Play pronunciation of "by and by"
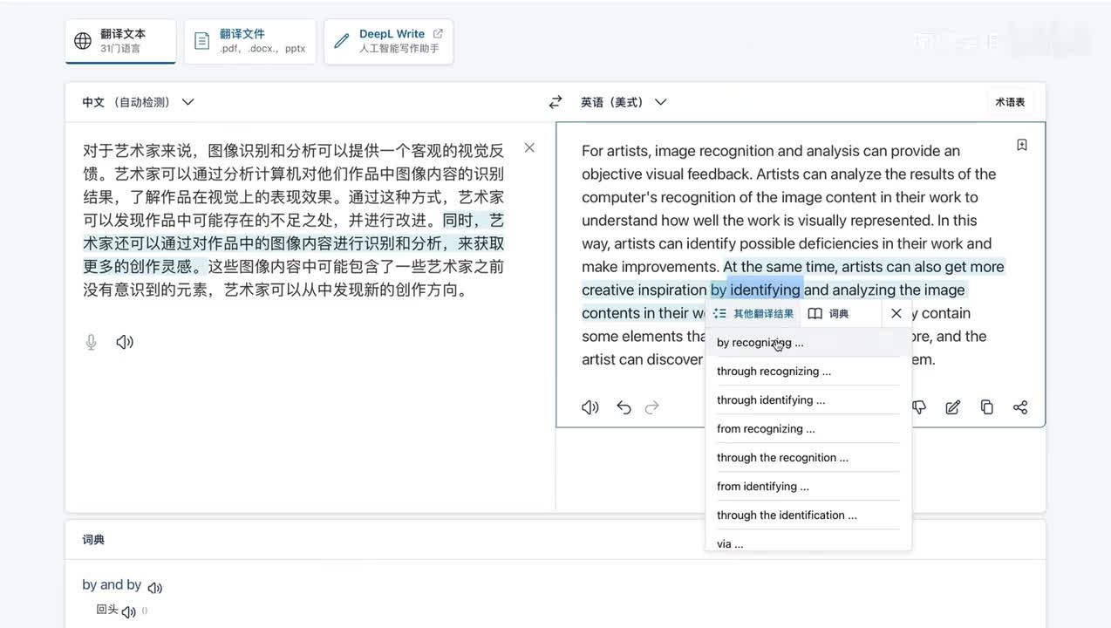The height and width of the screenshot is (628, 1111). (x=155, y=588)
